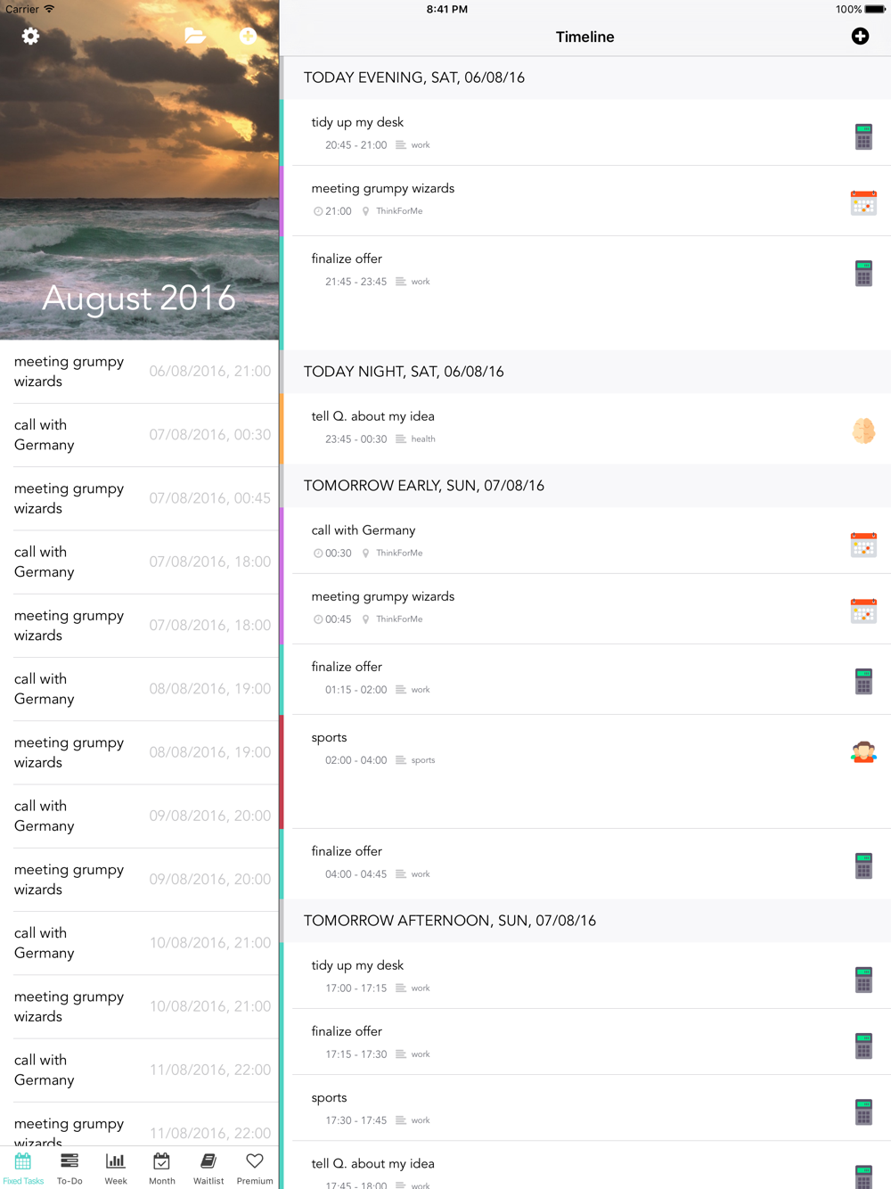Open meeting grumpy wizards 07/08/2016, 18:00
891x1189 pixels.
139,626
